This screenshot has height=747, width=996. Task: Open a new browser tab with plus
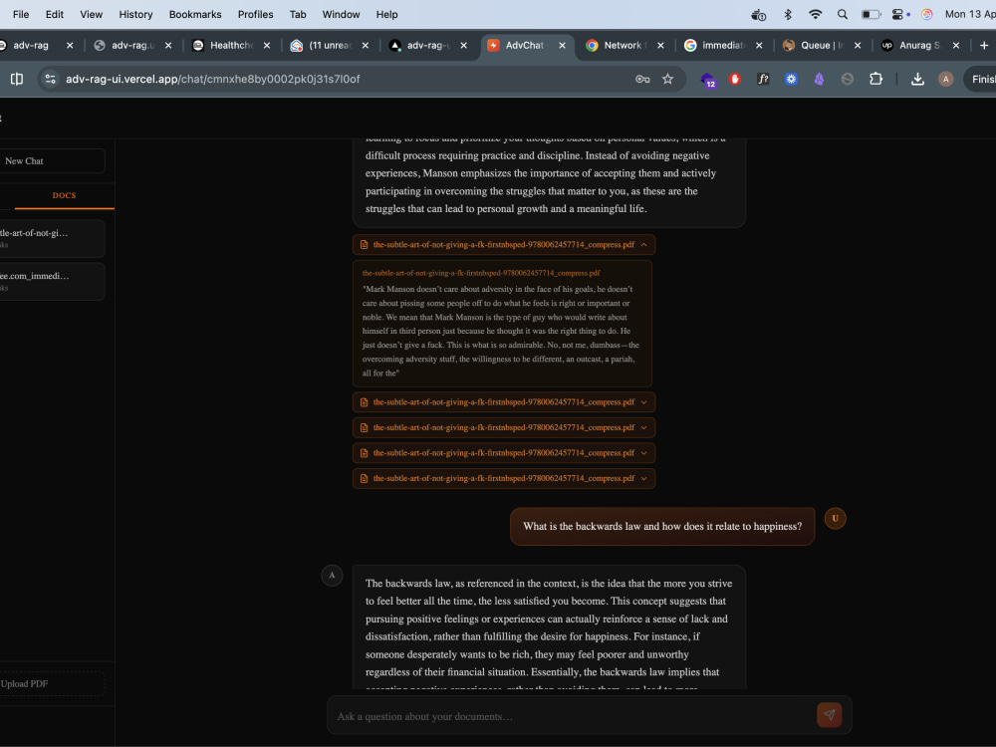983,45
